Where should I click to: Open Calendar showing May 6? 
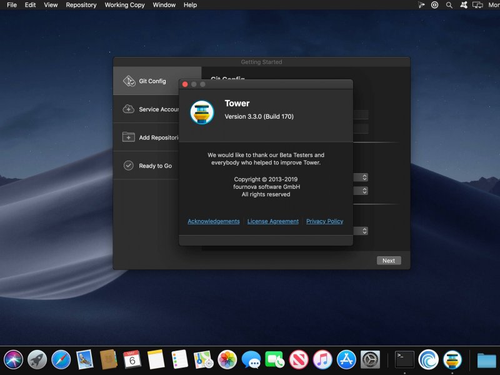tap(132, 359)
